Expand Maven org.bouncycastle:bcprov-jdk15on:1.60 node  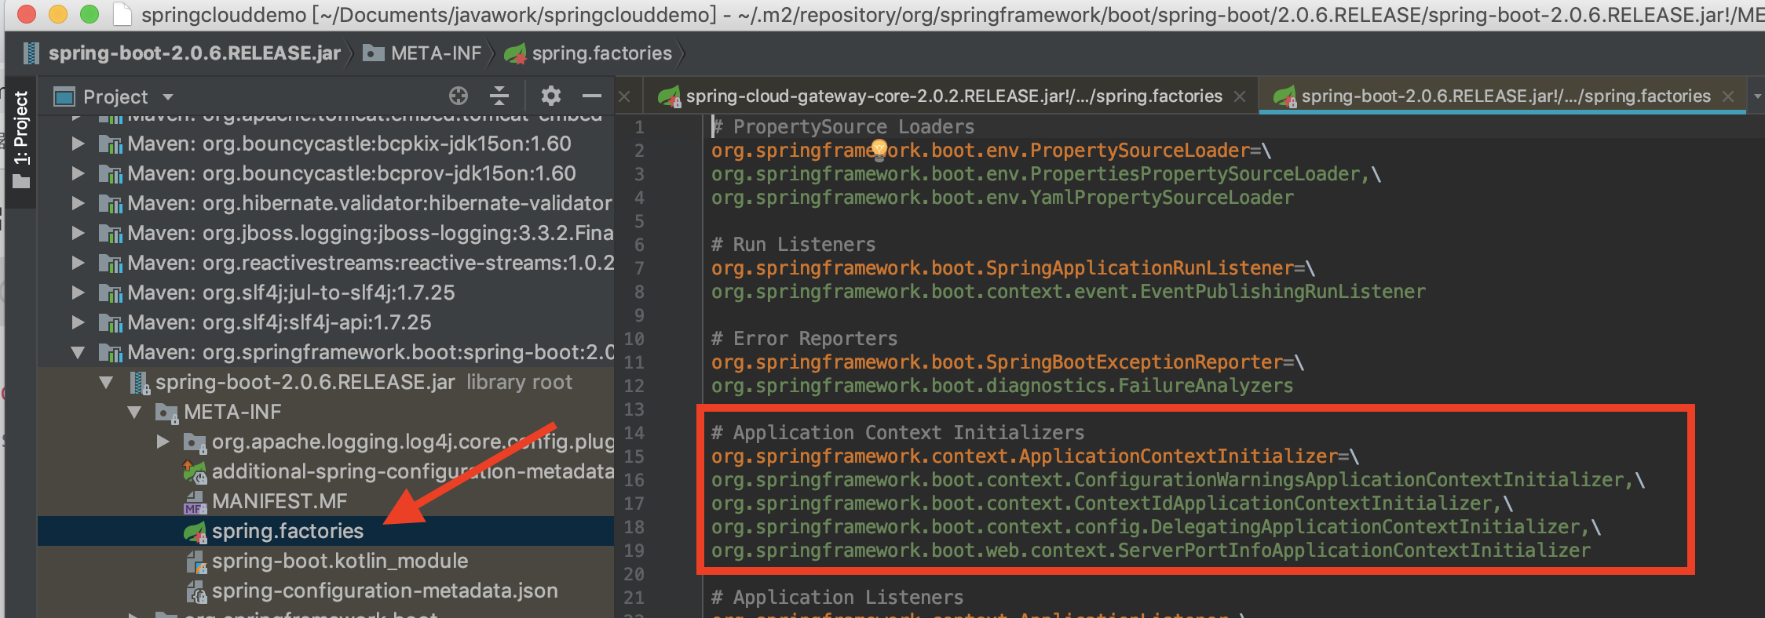(x=78, y=173)
